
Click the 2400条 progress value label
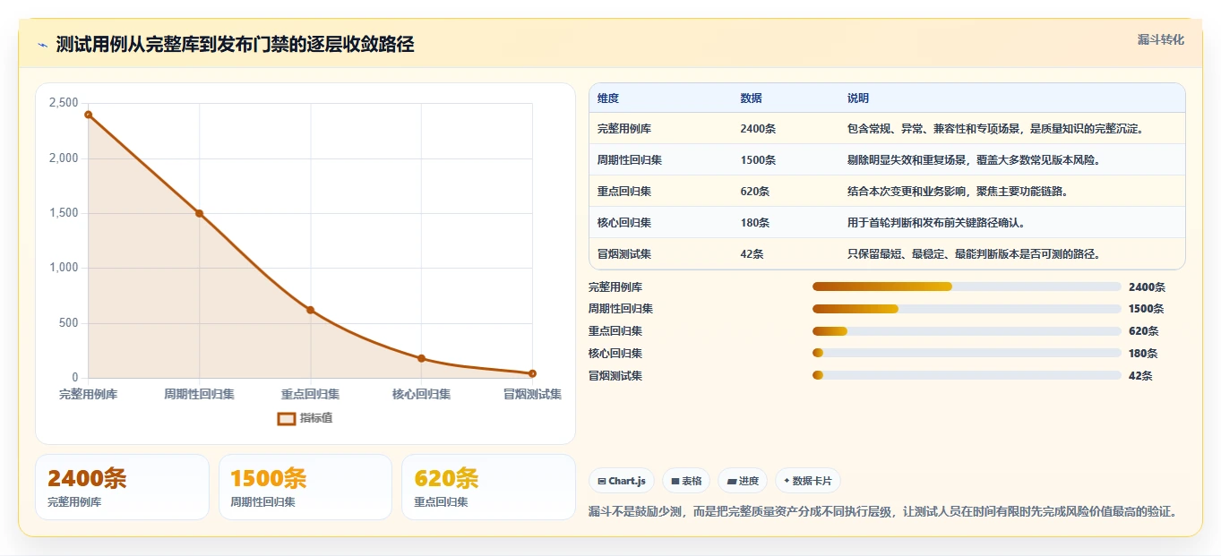click(x=1147, y=287)
